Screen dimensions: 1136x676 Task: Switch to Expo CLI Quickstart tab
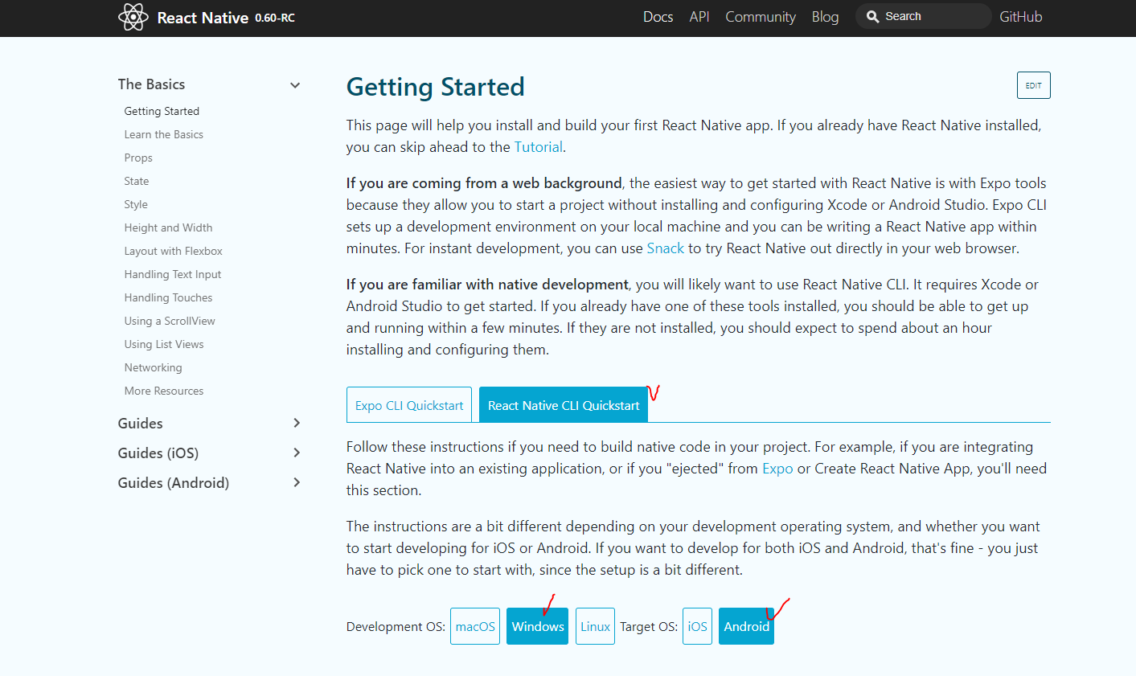[x=409, y=405]
